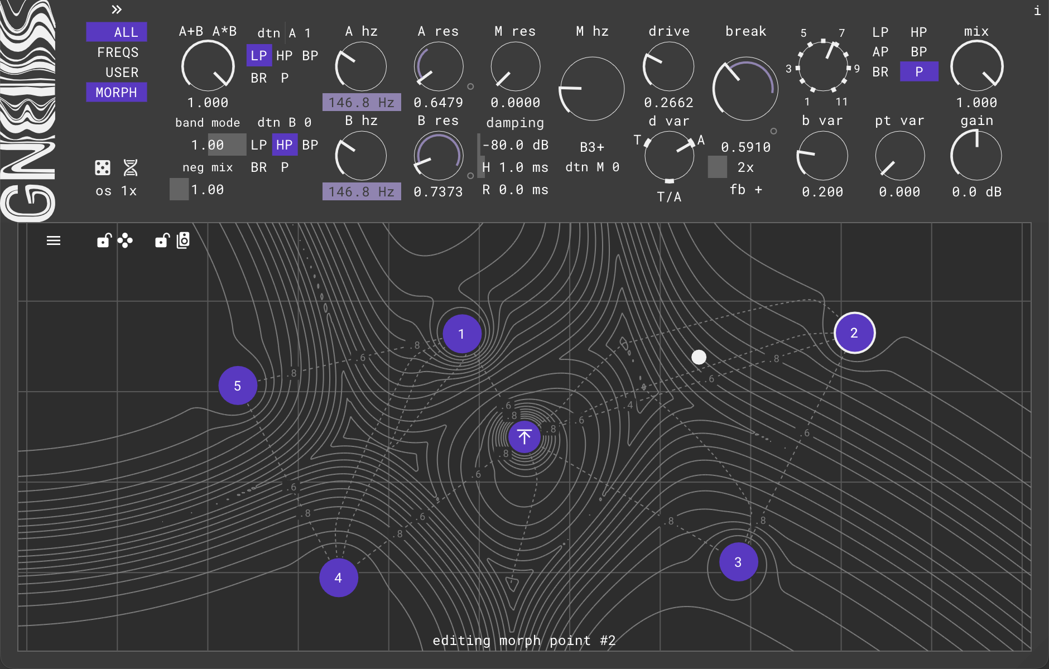Open the os 1x oversampling selector
The height and width of the screenshot is (669, 1049).
point(116,191)
